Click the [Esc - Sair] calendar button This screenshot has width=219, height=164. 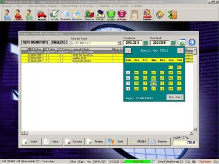coord(175,97)
